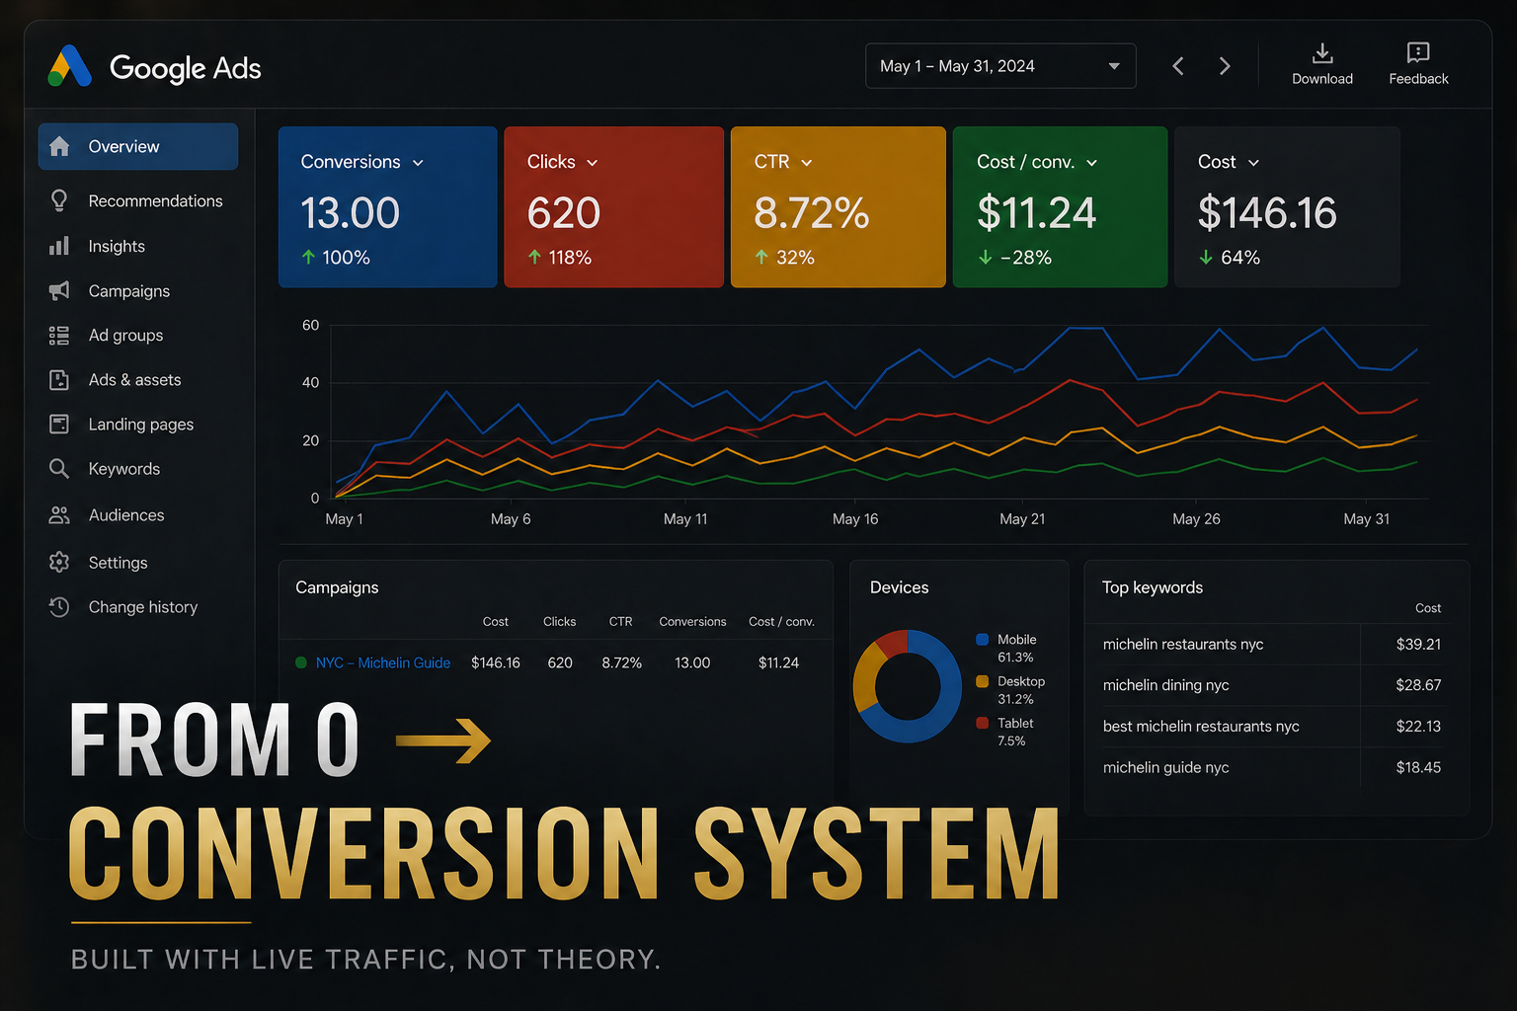The width and height of the screenshot is (1517, 1011).
Task: Click the Clicks column header in Campaigns
Action: tap(559, 621)
